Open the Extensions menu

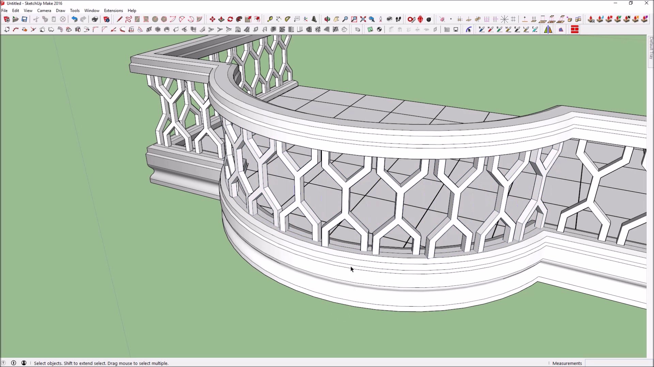pos(113,11)
